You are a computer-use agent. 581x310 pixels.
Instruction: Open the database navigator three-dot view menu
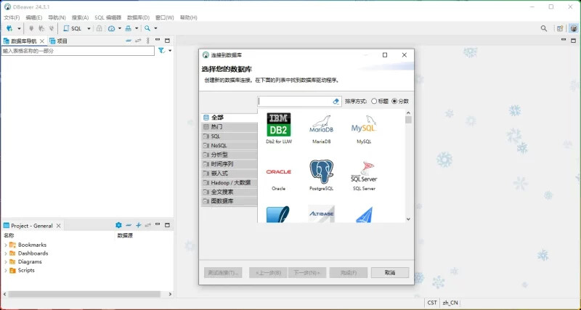[147, 41]
